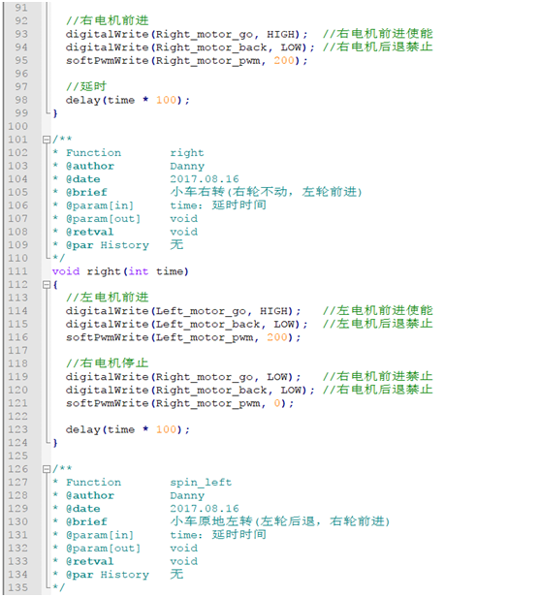
Task: Click 'softPwmWrite(Right_motor_pwm' on line 95
Action: click(163, 61)
